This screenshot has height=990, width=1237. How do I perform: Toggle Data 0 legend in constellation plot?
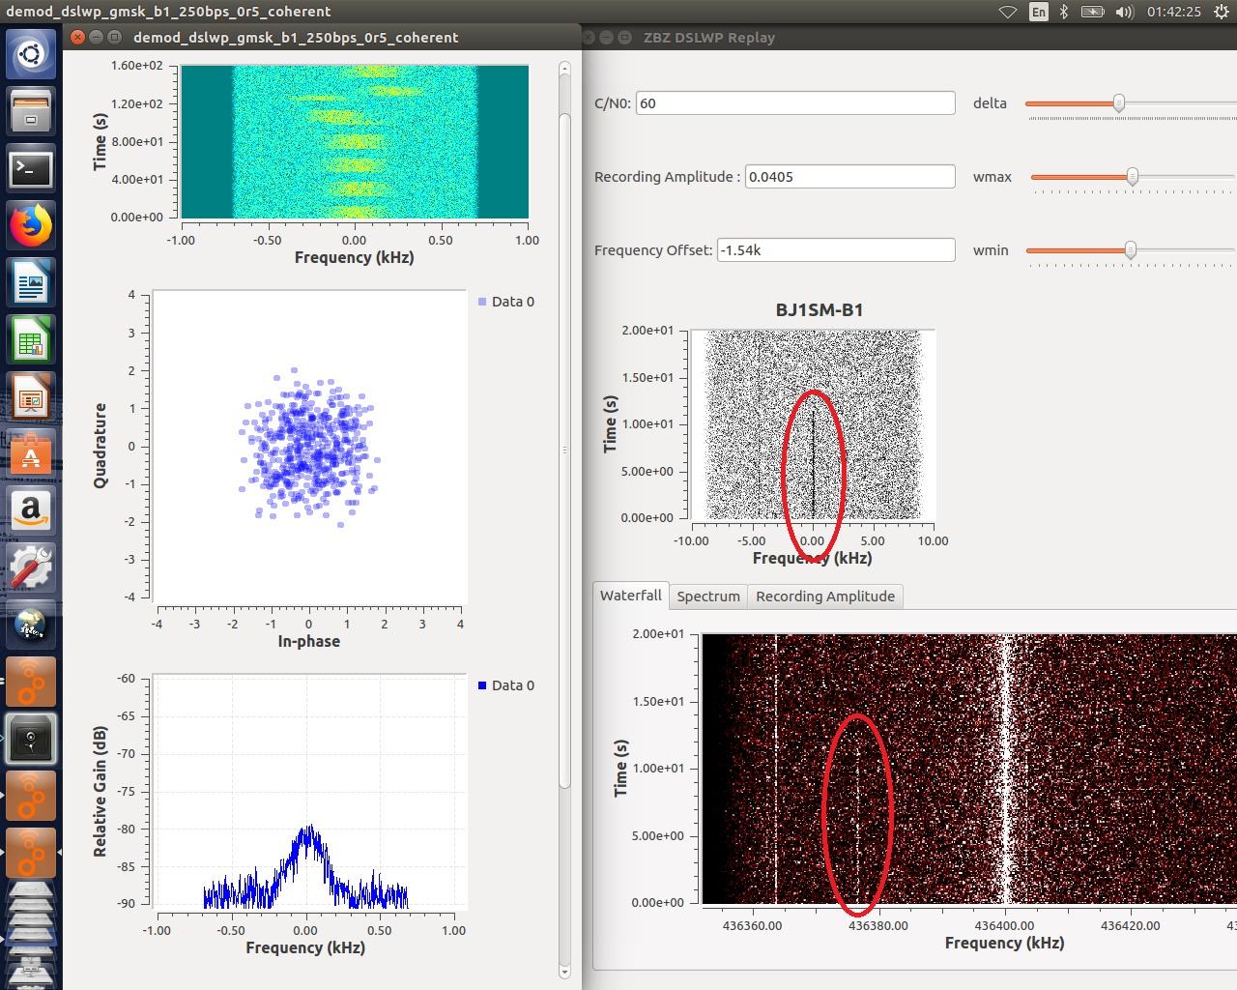[x=505, y=302]
